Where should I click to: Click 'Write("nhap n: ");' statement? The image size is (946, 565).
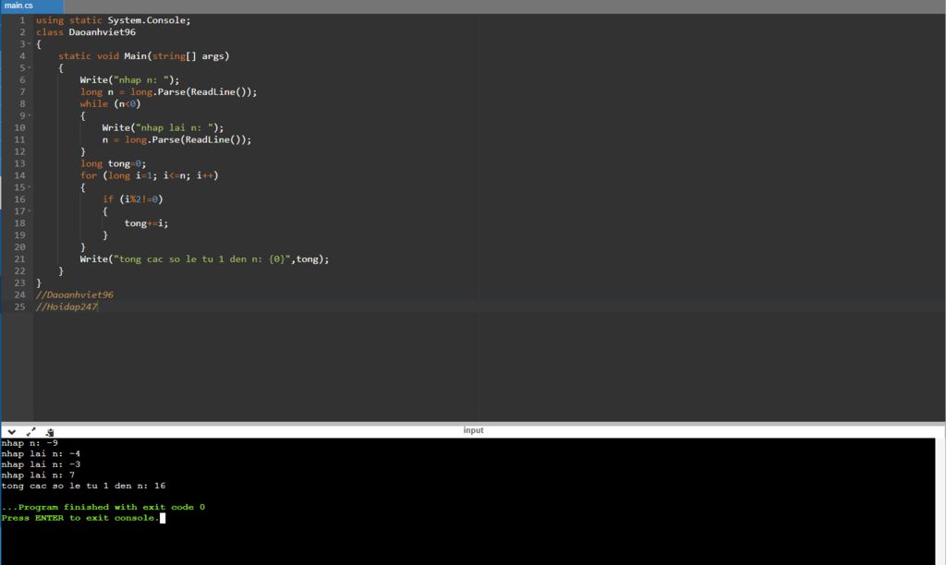[129, 79]
